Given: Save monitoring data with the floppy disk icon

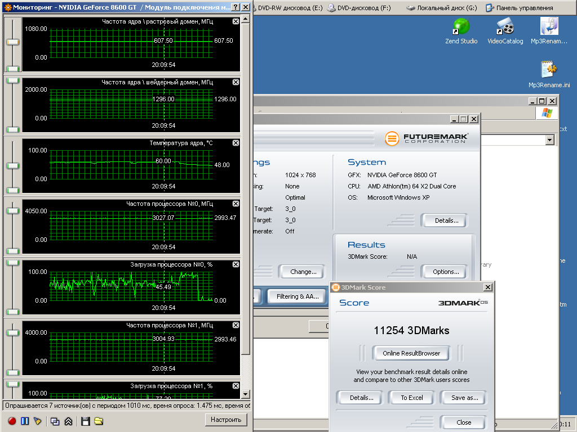Looking at the screenshot, I should click(x=86, y=421).
